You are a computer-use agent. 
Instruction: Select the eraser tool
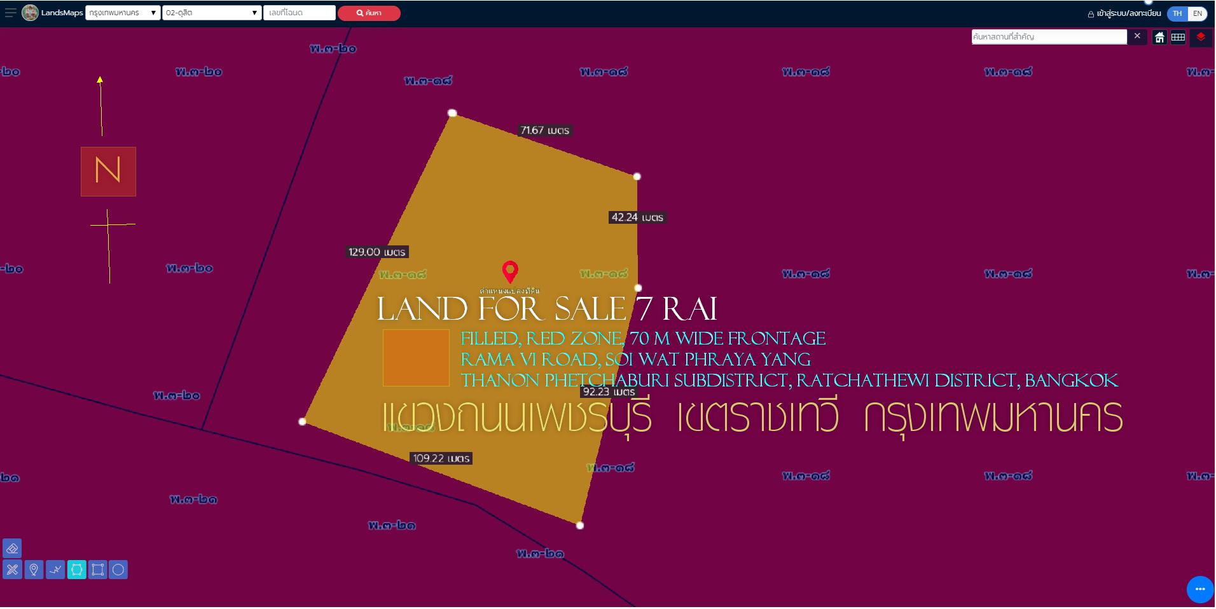pos(12,549)
